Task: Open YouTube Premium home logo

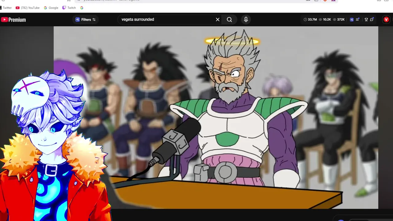Action: point(13,20)
